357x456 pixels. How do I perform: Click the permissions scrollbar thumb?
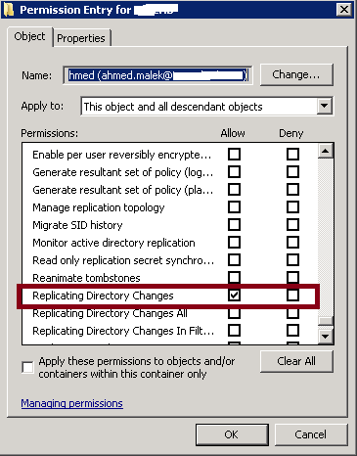[325, 321]
